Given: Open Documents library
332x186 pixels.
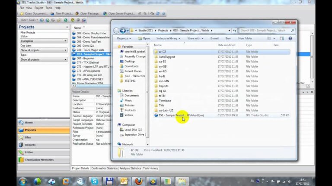Looking at the screenshot, I should [x=131, y=96].
